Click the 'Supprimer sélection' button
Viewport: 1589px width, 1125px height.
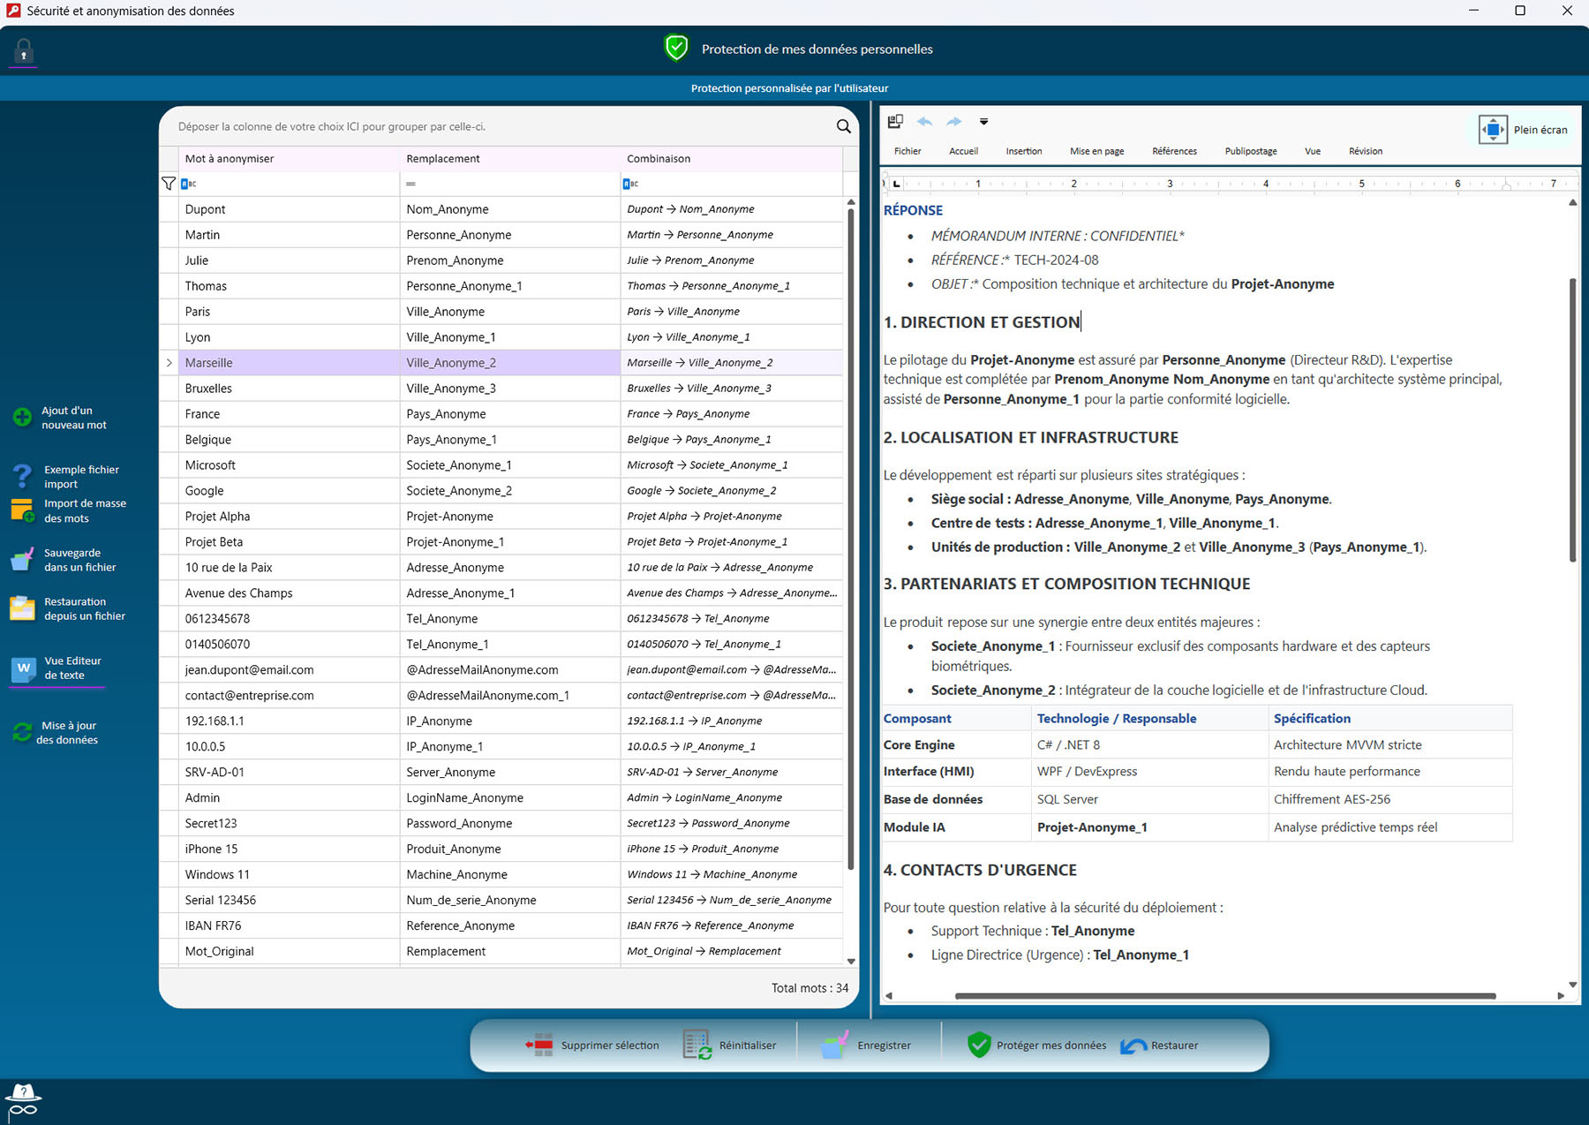pos(592,1046)
